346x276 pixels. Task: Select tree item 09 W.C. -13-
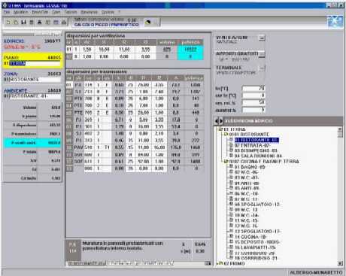246,210
